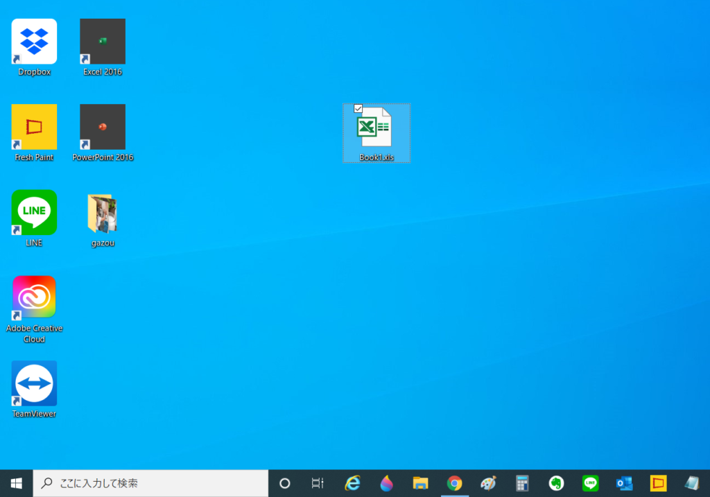
Task: Open Task View
Action: point(317,483)
